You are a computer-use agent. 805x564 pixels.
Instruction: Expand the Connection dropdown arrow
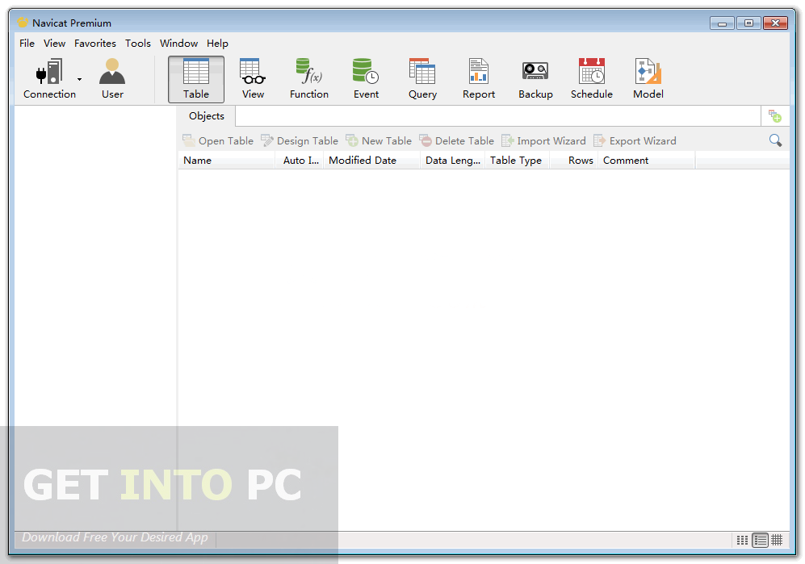coord(80,80)
